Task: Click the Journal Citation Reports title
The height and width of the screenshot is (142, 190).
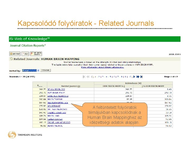Action: point(28,45)
